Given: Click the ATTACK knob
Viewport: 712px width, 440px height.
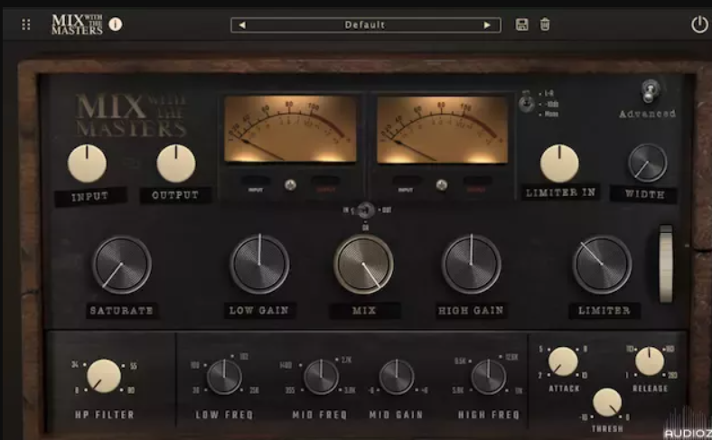Looking at the screenshot, I should (563, 361).
